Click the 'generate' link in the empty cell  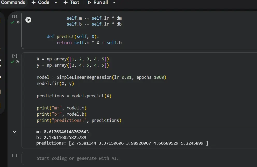pos(87,158)
